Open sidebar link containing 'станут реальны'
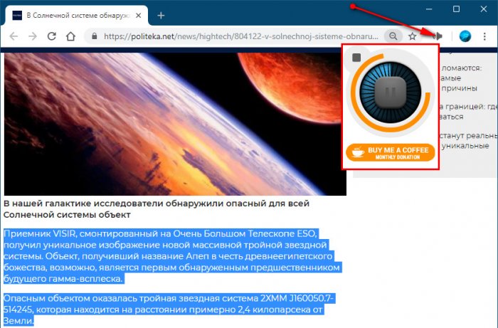Viewport: 498px width, 328px height. (x=469, y=141)
